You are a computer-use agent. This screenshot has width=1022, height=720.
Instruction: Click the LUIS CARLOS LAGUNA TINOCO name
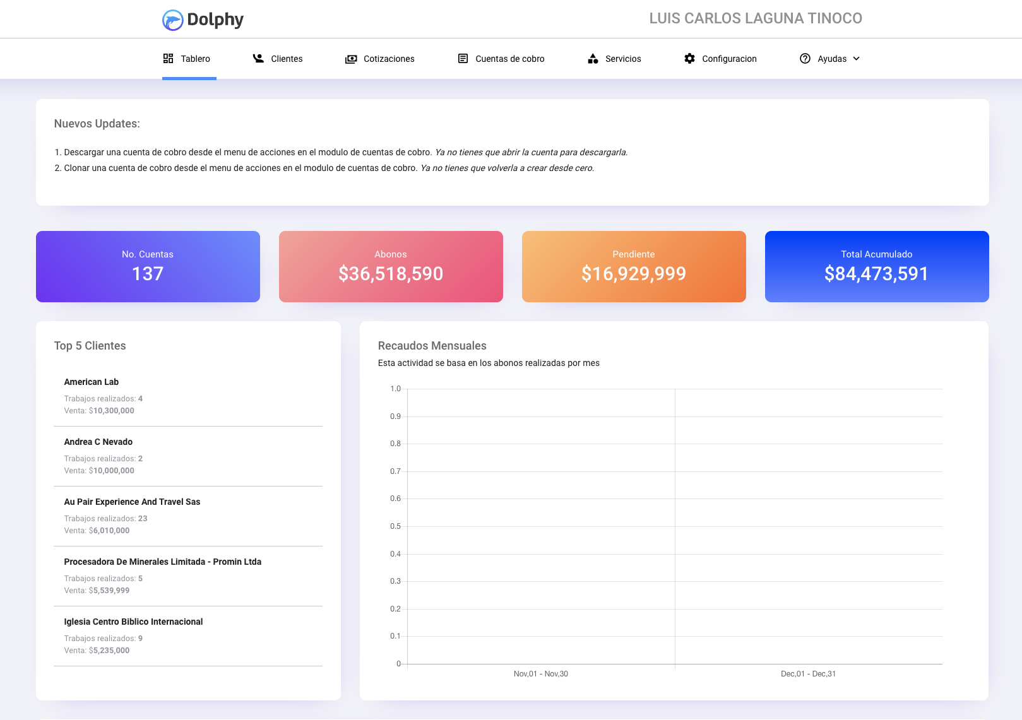(x=755, y=18)
